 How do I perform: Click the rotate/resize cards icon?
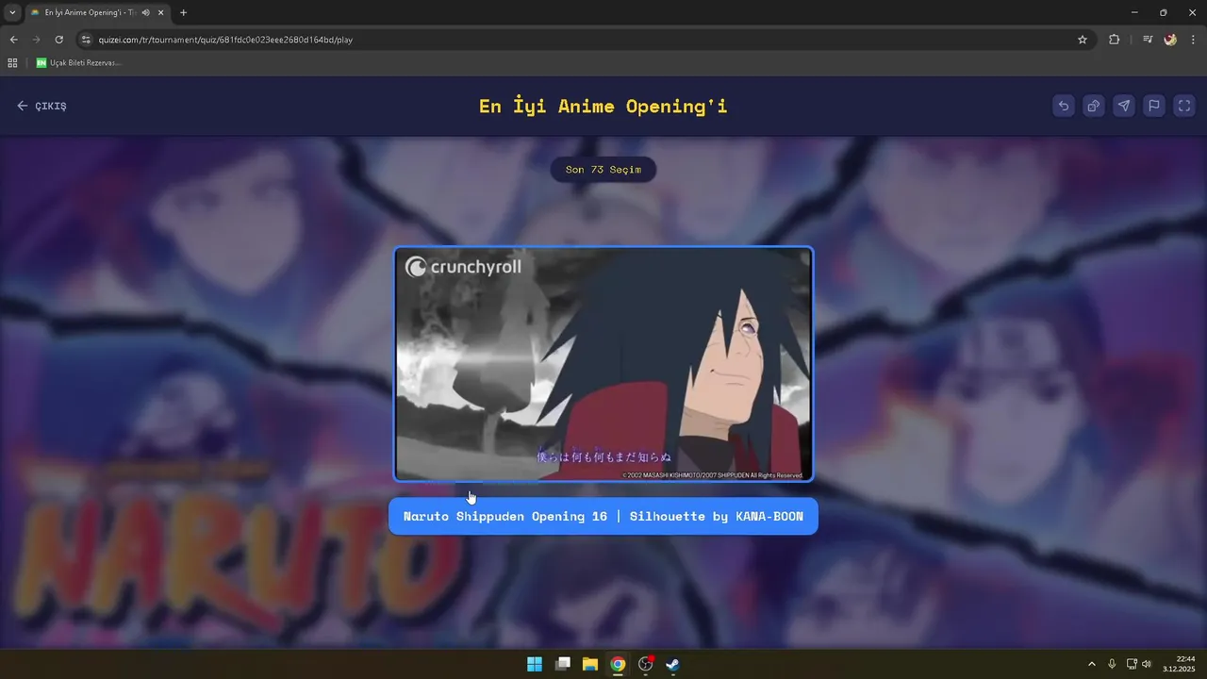pyautogui.click(x=1094, y=106)
